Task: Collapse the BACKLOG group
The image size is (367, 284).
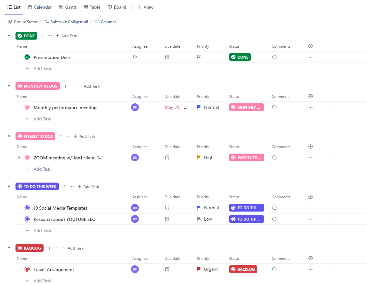Action: point(9,248)
